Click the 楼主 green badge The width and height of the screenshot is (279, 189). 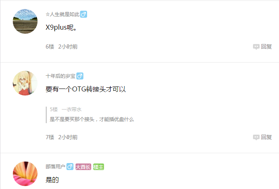(98, 167)
